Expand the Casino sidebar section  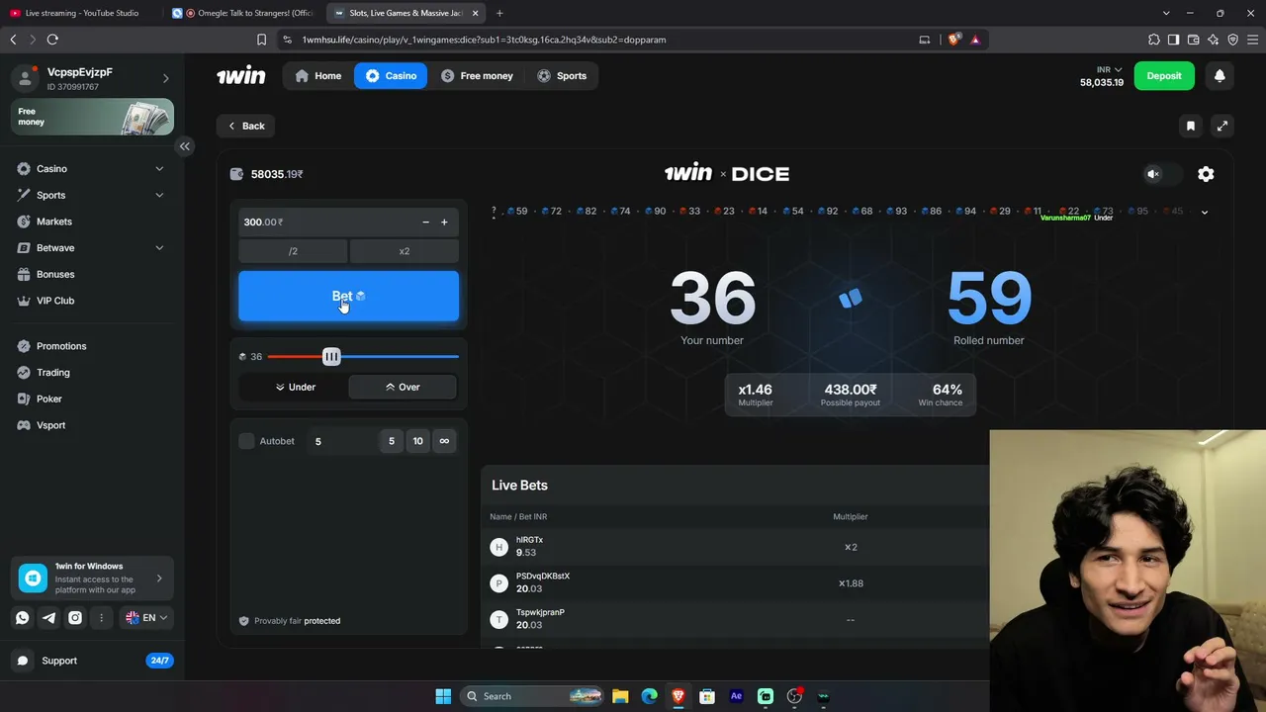[159, 169]
